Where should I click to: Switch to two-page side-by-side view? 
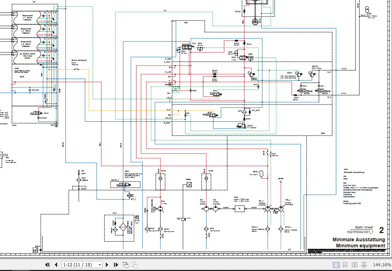354,265
